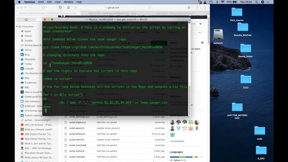288x162 pixels.
Task: Click the first contributor avatar
Action: [x=172, y=122]
